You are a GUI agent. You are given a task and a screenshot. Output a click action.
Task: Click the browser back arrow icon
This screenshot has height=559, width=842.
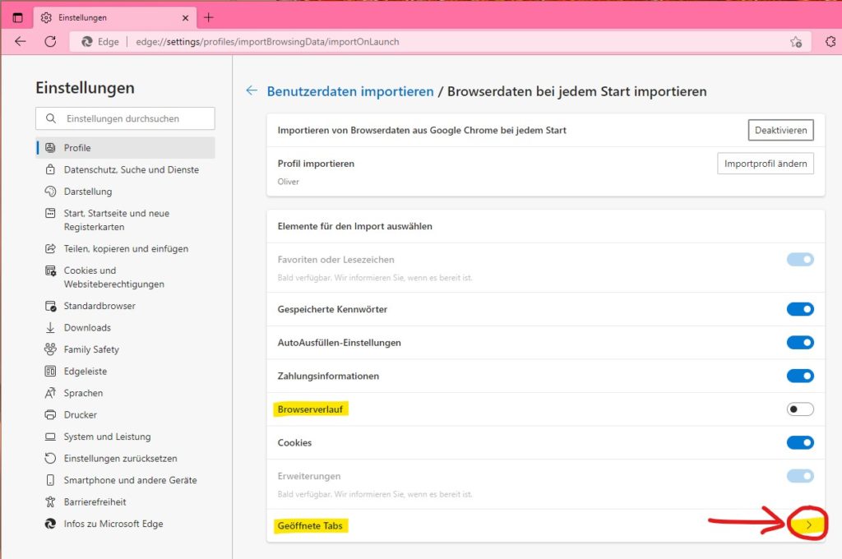(20, 42)
